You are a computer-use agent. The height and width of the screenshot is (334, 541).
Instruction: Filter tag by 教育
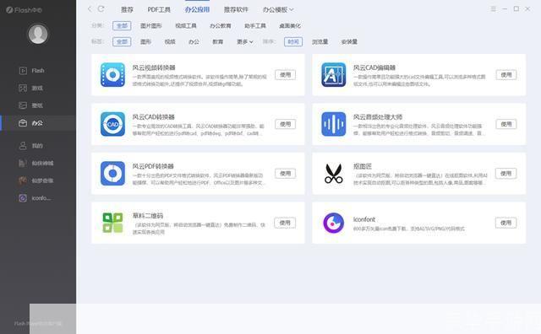point(218,41)
